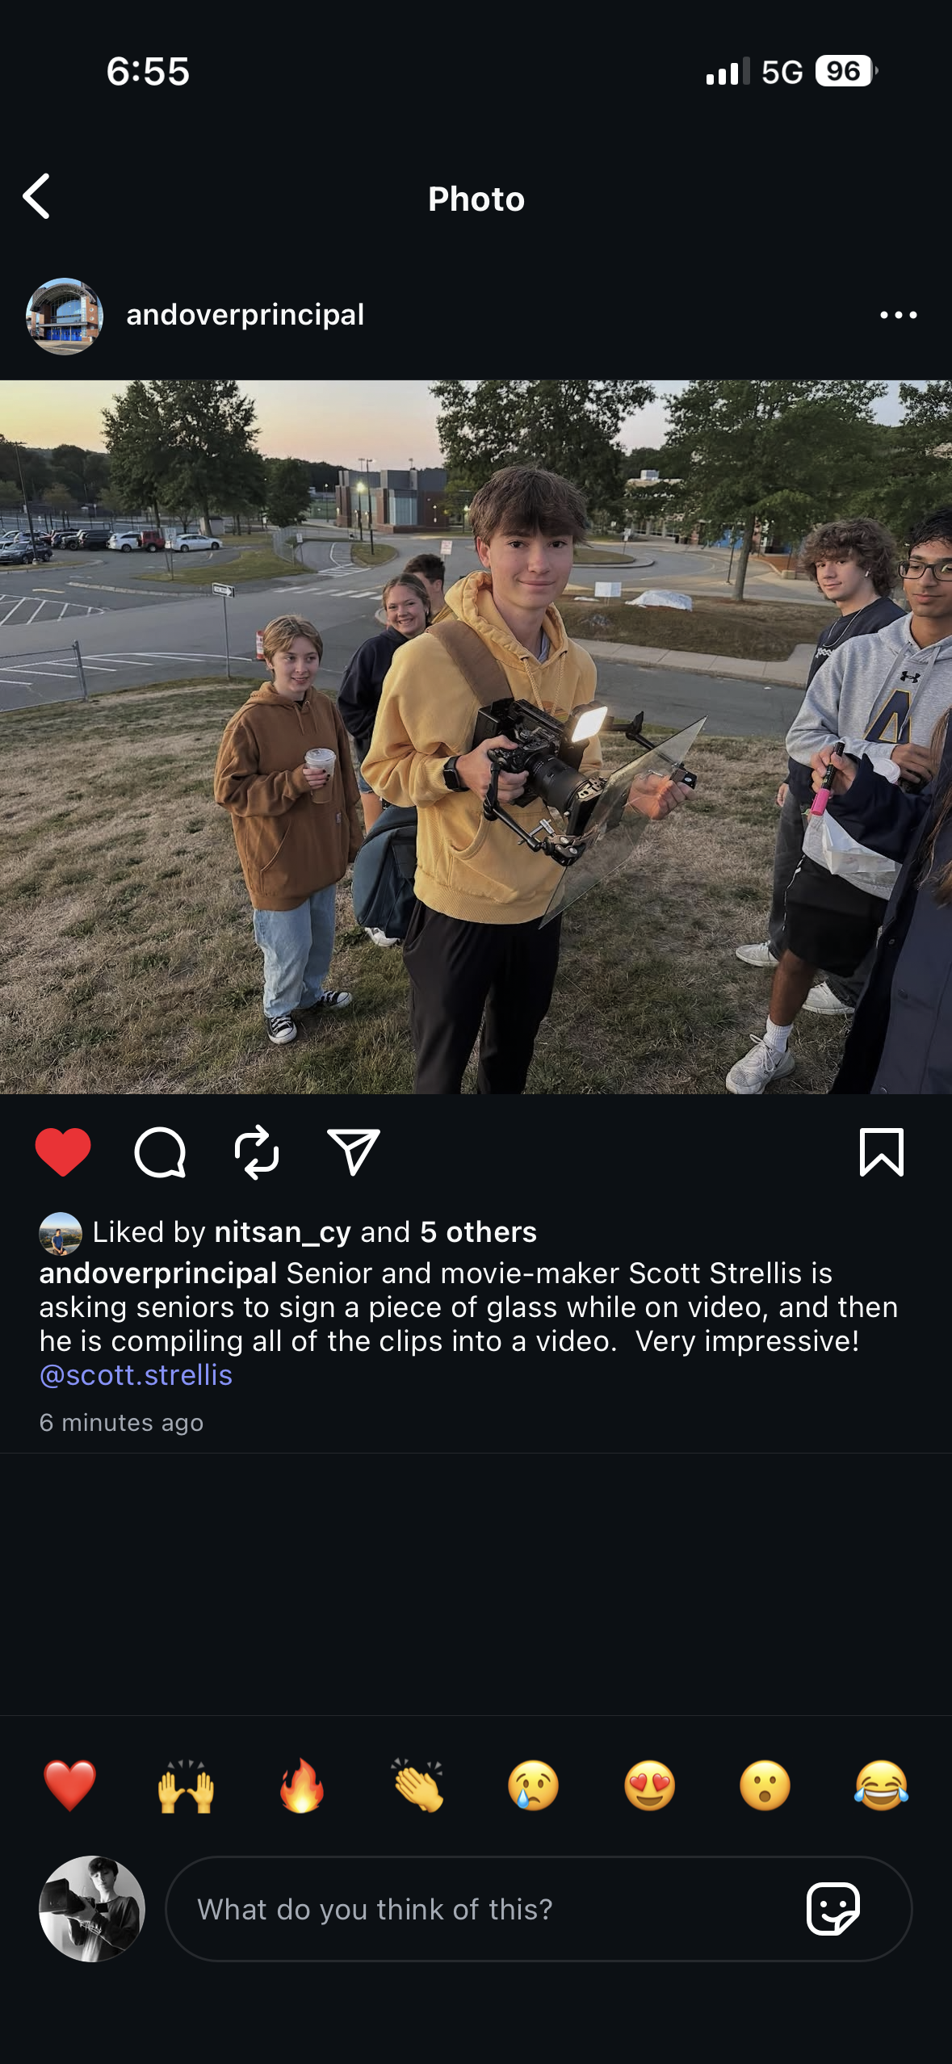React with fire emoji
Image resolution: width=952 pixels, height=2064 pixels.
(x=302, y=1786)
